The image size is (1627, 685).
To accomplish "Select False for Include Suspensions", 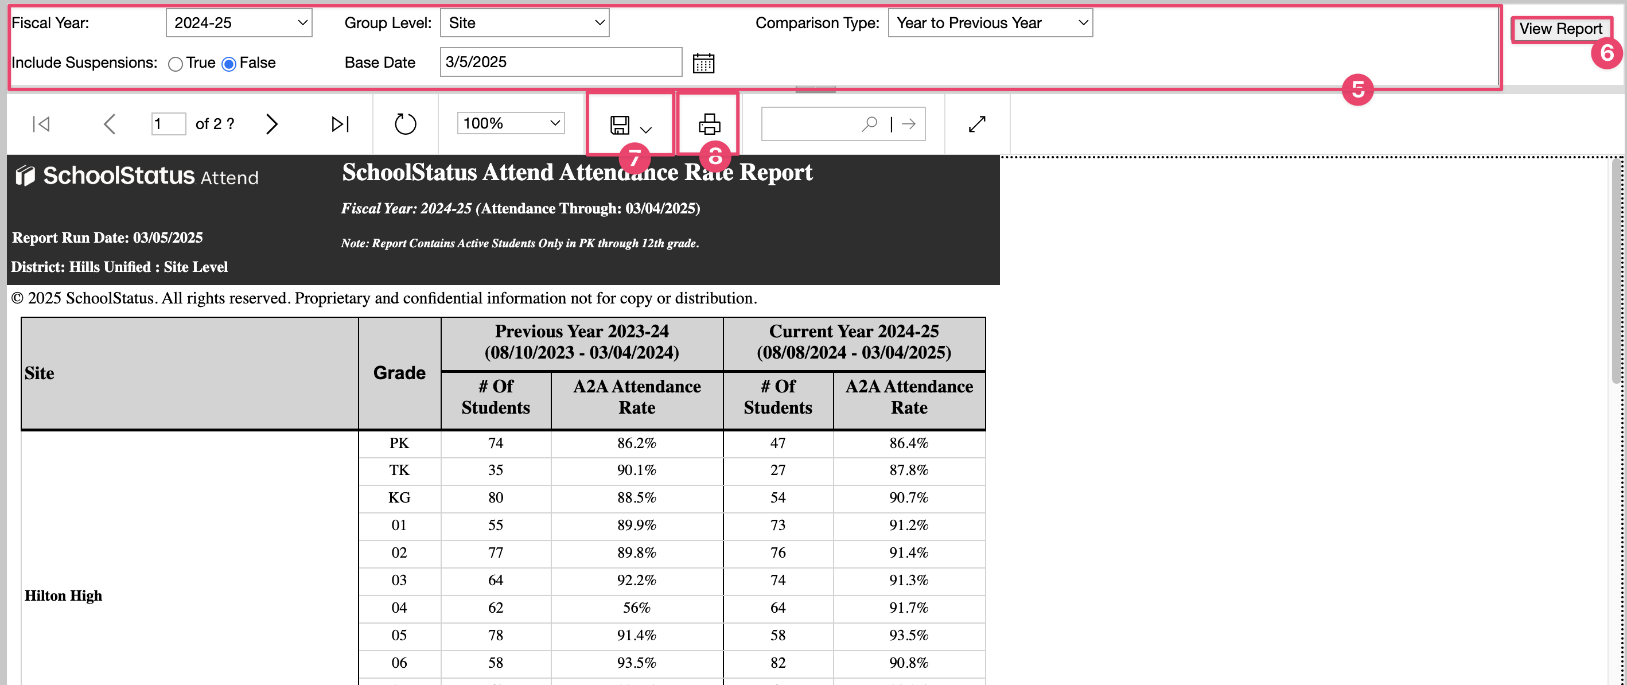I will (x=229, y=63).
